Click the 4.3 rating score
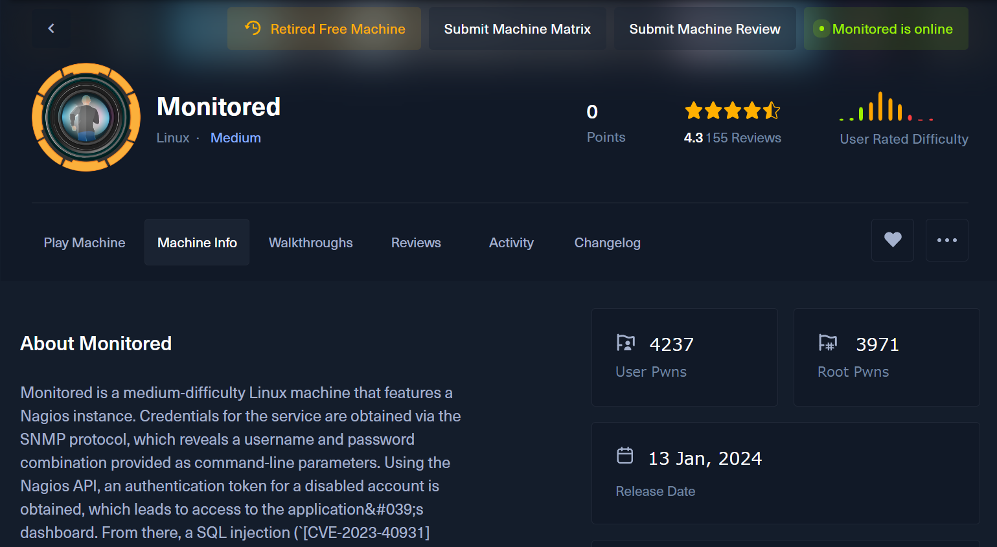Screen dimensions: 997x547 [x=693, y=138]
